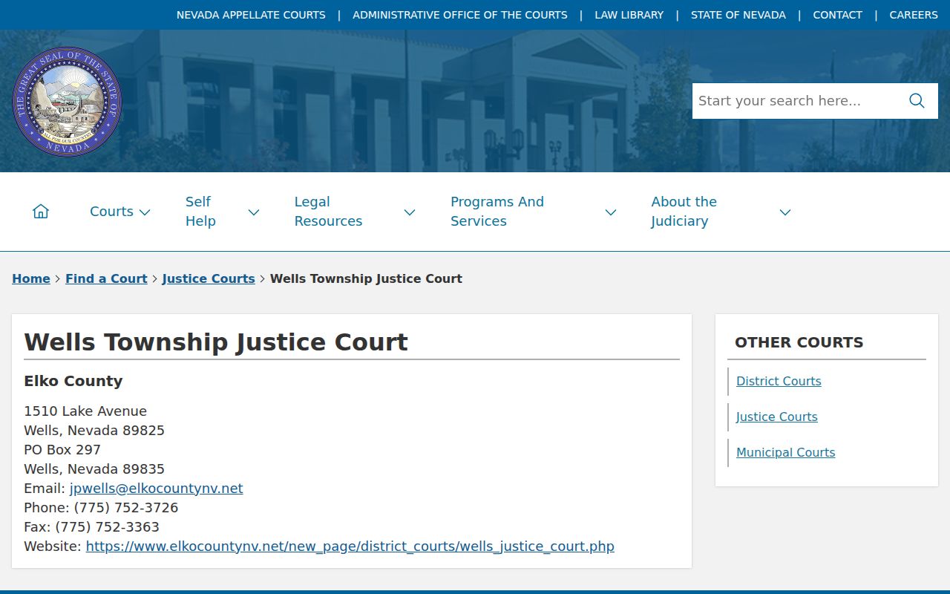Expand the Self Help chevron
This screenshot has height=594, width=950.
point(254,212)
